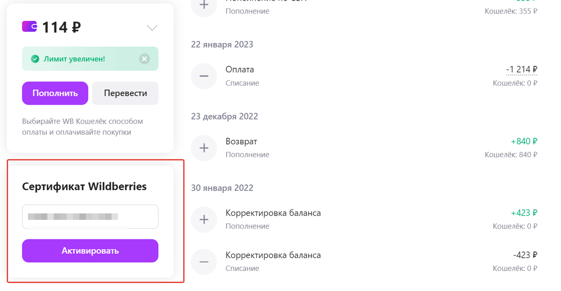Open the 'Возврат' transaction entry
The image size is (561, 291).
pos(241,141)
